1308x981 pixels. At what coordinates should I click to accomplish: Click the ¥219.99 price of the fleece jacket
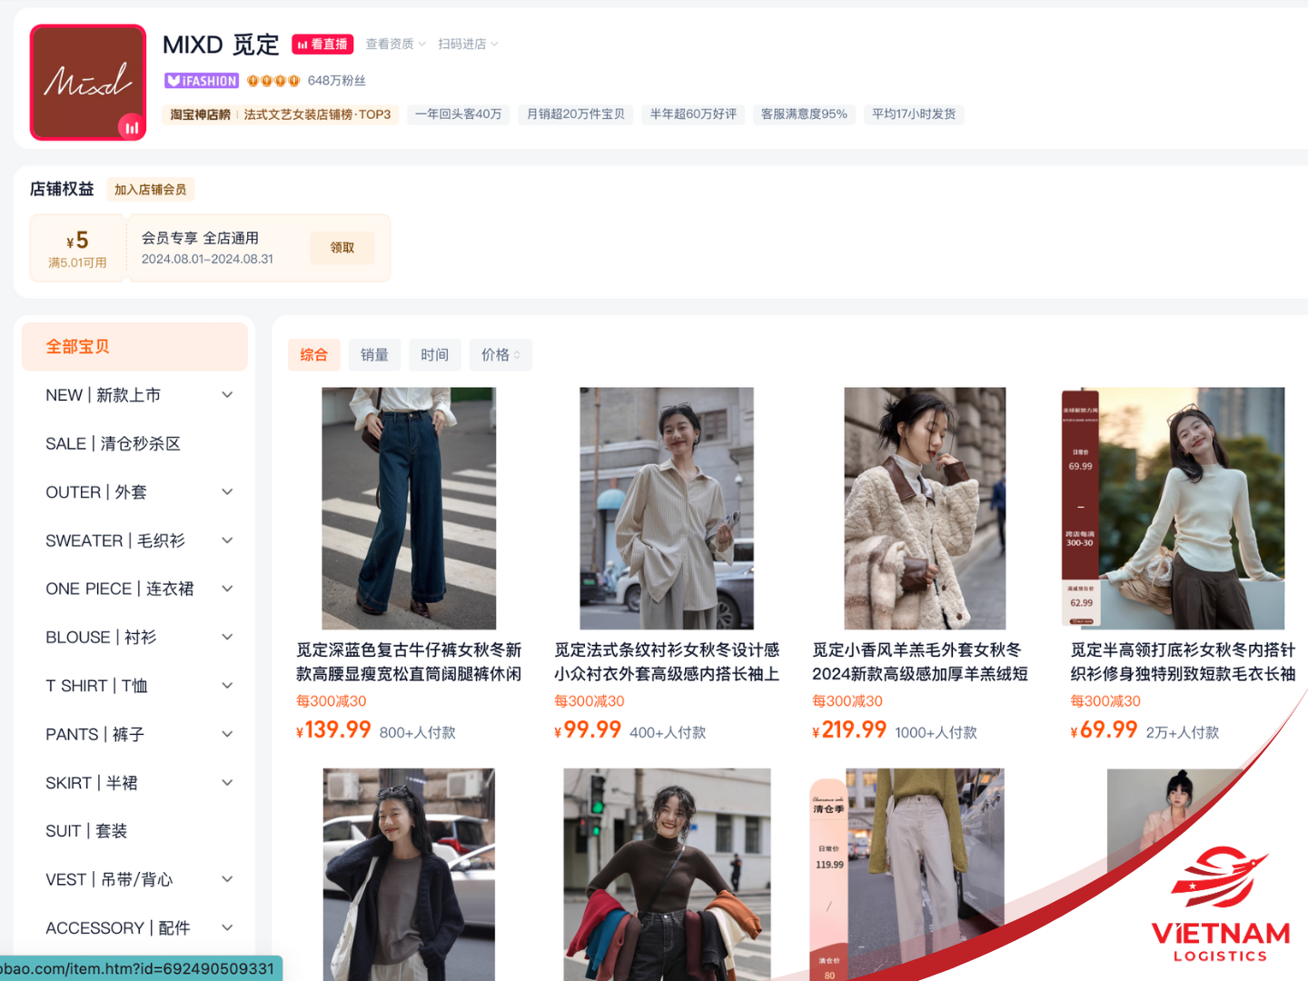849,730
